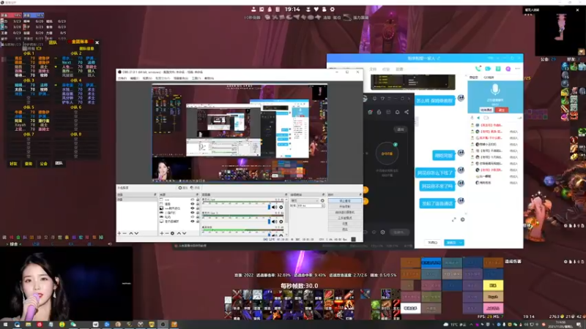Adjust first mixer channel volume slider

[x=270, y=208]
